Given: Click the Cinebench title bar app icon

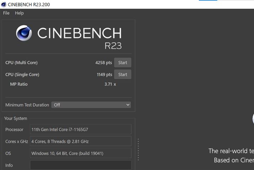Looking at the screenshot, I should tap(4, 4).
